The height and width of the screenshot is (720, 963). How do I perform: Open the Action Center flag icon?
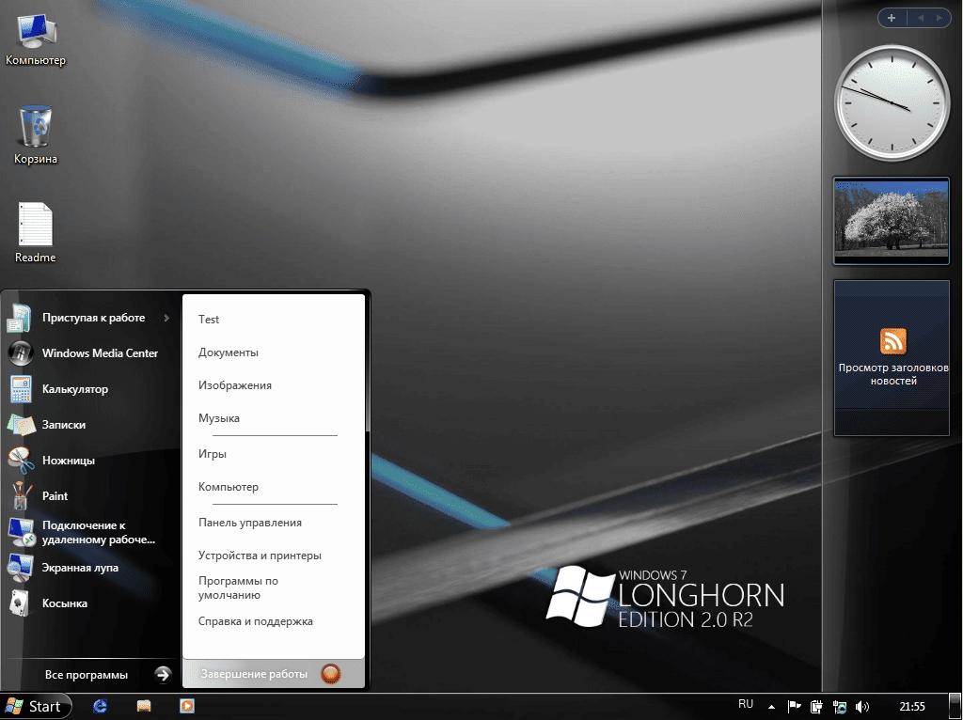click(794, 707)
